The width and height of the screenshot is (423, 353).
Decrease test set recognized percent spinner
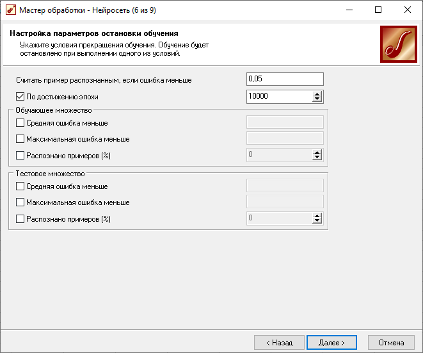point(317,221)
